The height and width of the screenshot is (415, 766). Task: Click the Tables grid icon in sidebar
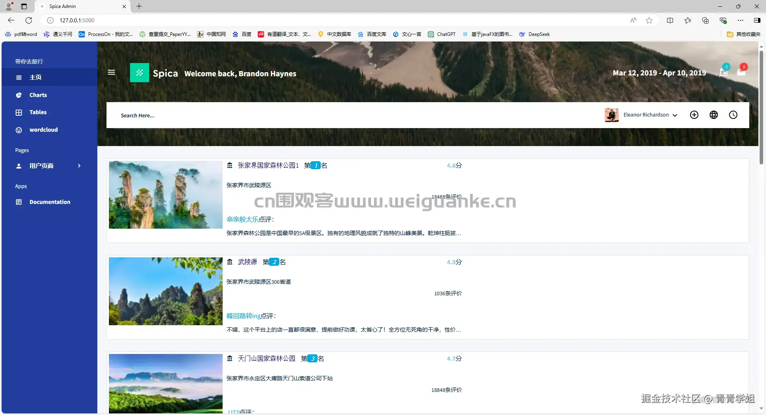19,113
